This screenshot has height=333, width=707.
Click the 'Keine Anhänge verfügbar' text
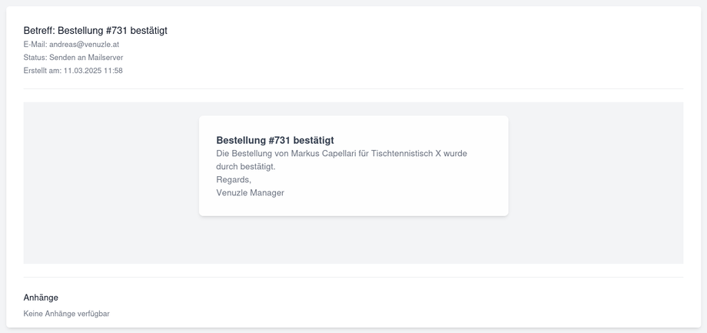coord(66,314)
